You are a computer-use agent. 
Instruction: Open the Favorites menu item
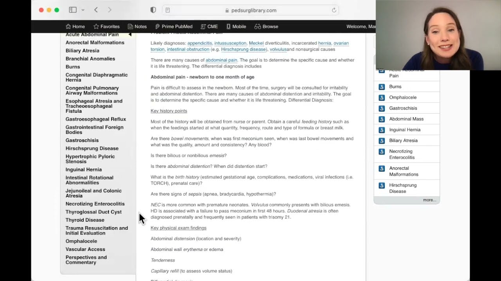(106, 27)
